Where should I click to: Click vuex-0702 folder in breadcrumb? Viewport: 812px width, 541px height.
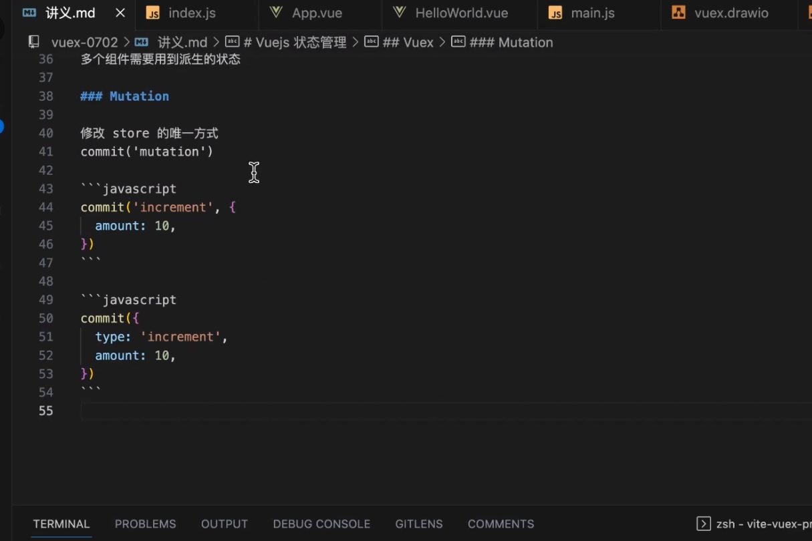click(84, 42)
